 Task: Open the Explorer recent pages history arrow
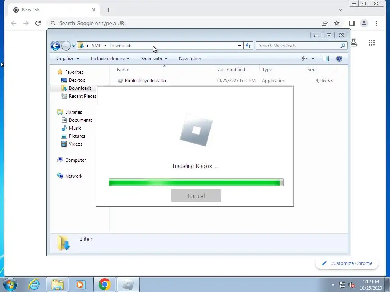click(x=74, y=46)
